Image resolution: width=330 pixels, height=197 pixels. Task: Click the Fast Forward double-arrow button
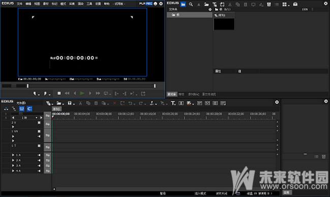coord(98,93)
